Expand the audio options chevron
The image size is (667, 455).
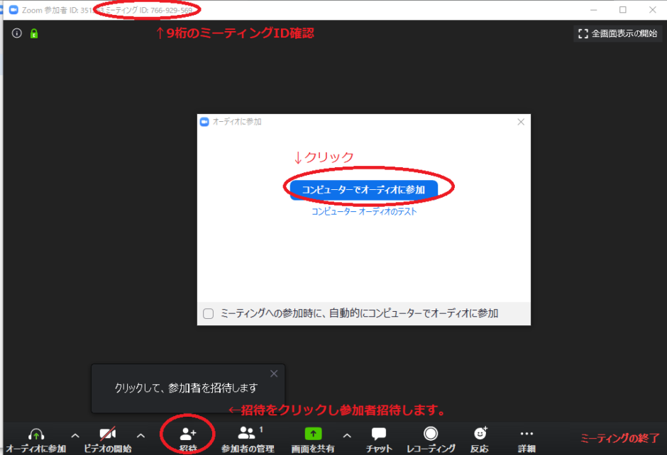[x=74, y=437]
